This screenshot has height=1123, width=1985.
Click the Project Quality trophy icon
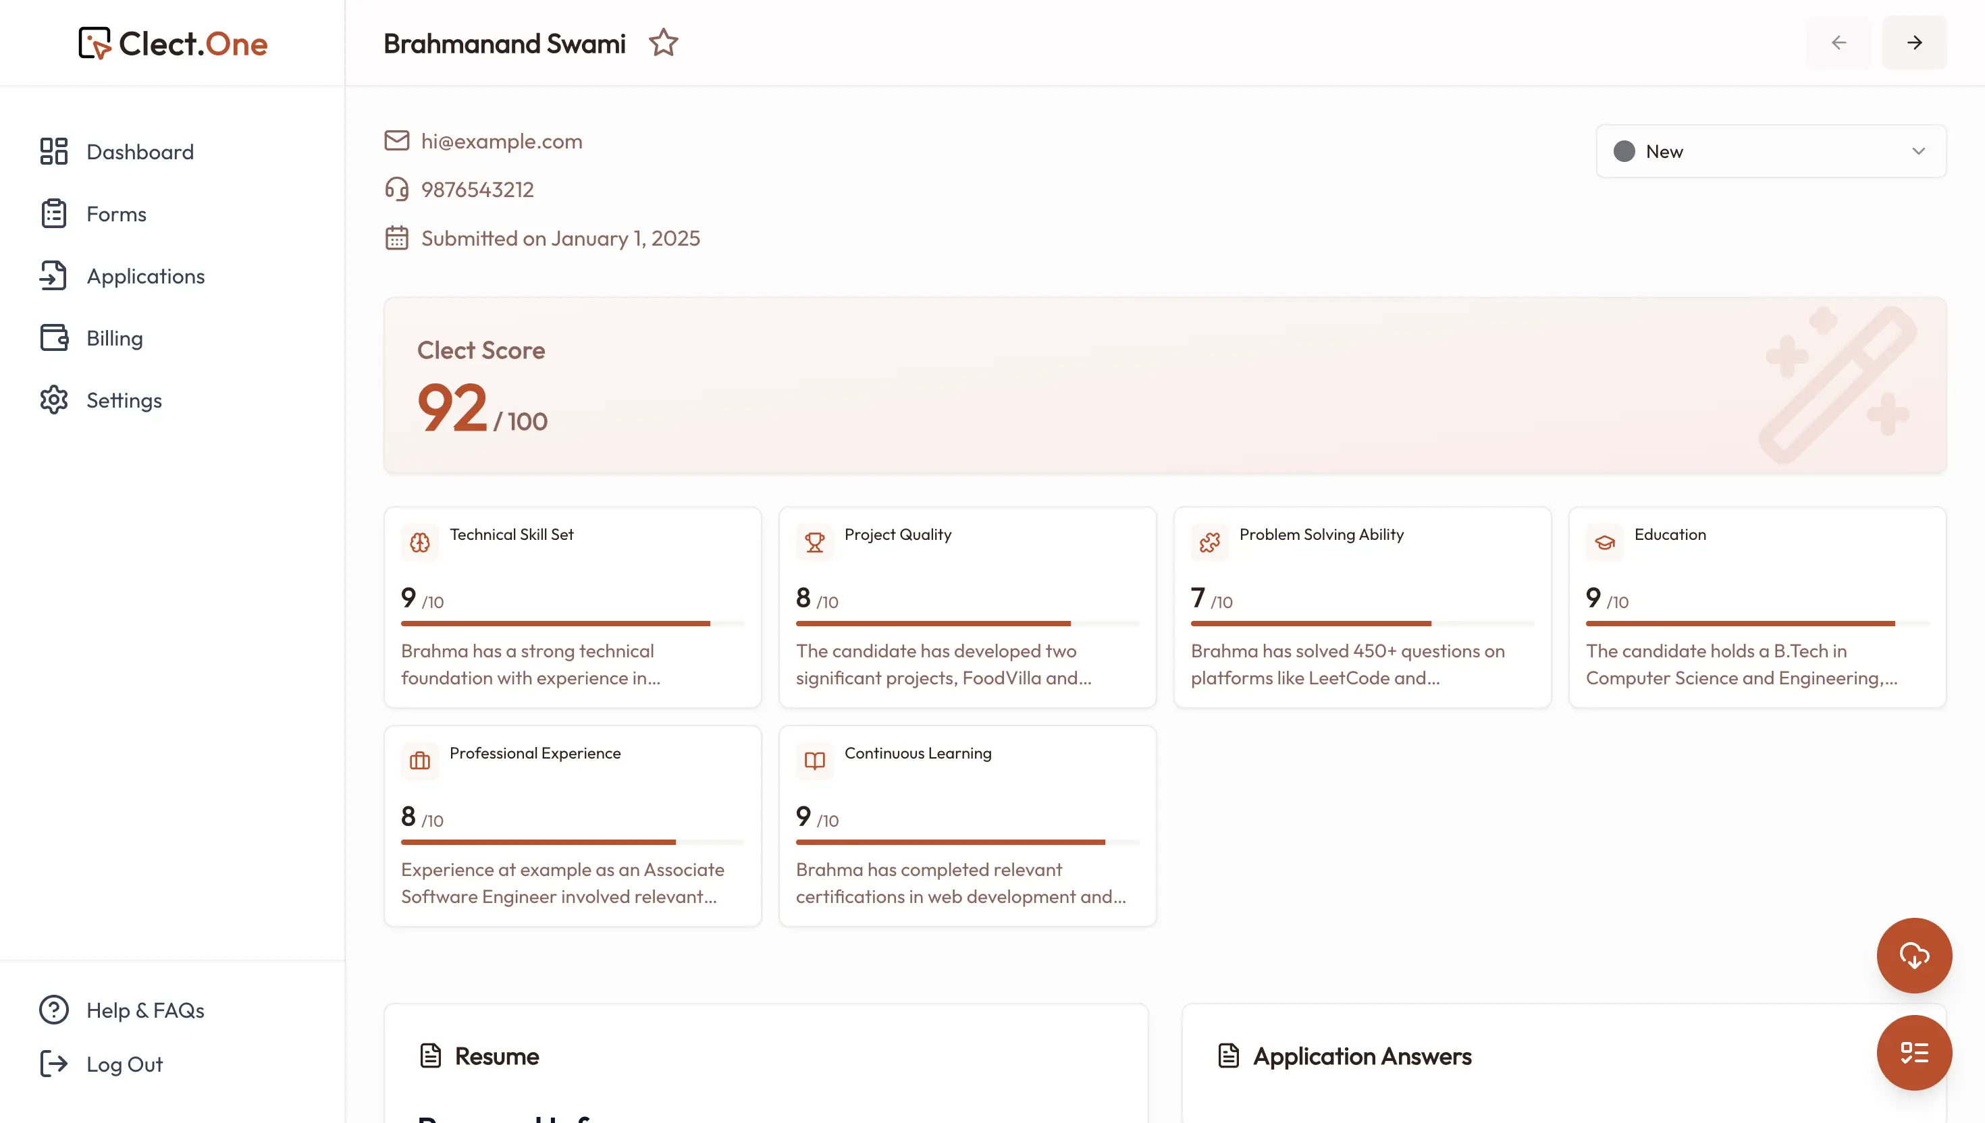[x=814, y=542]
